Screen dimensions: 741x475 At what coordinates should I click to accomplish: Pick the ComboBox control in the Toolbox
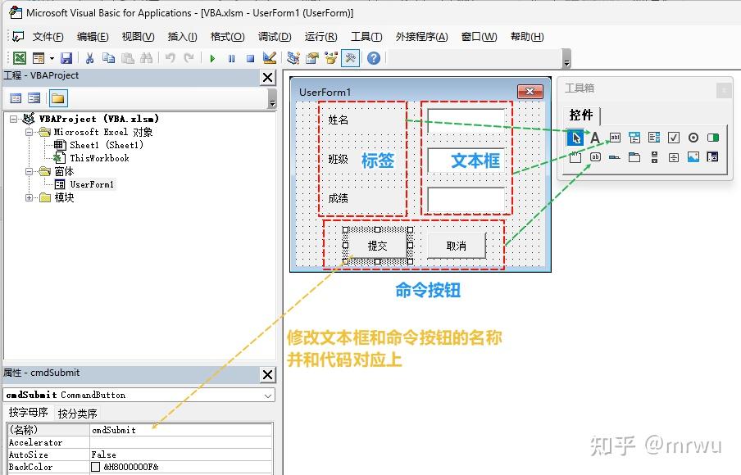[x=634, y=137]
